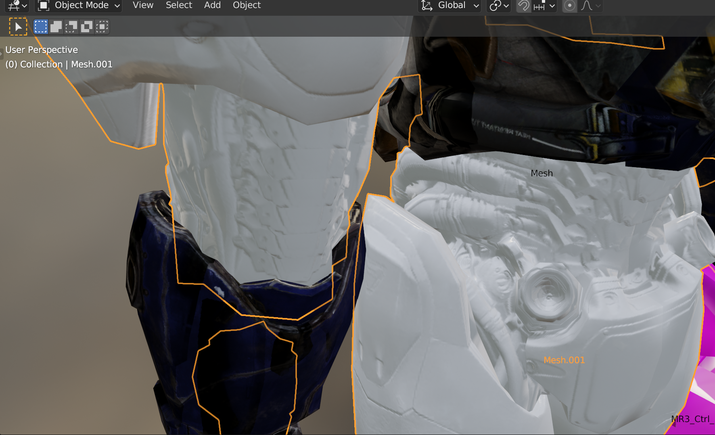Choose Extend Existing Selection mode
This screenshot has height=435, width=715.
point(56,27)
